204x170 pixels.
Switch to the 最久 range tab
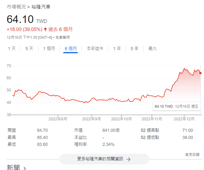click(x=152, y=49)
